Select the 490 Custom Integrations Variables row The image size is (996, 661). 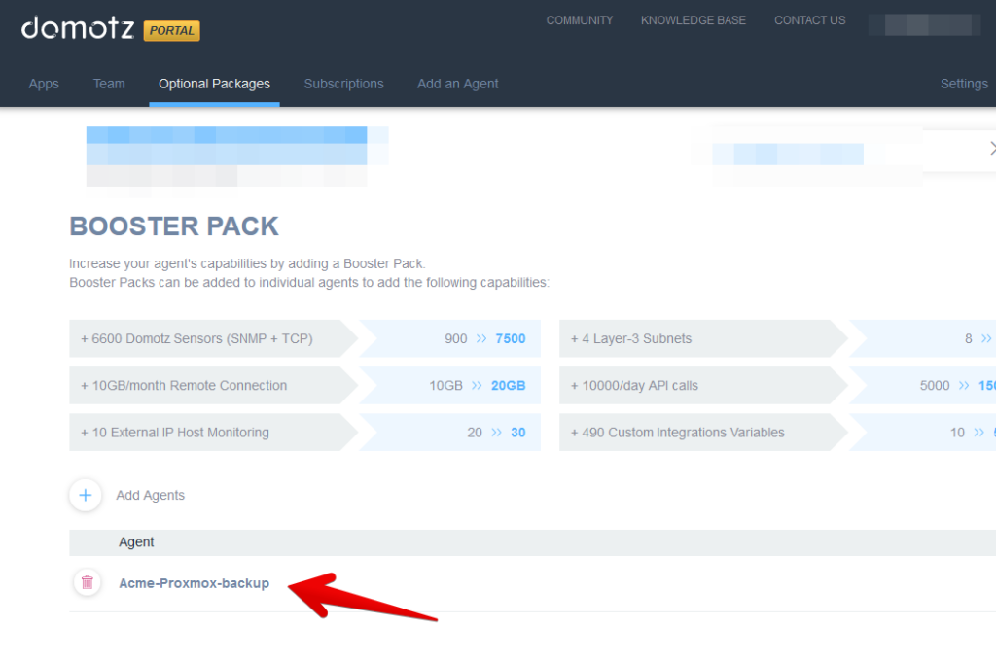[x=777, y=433]
